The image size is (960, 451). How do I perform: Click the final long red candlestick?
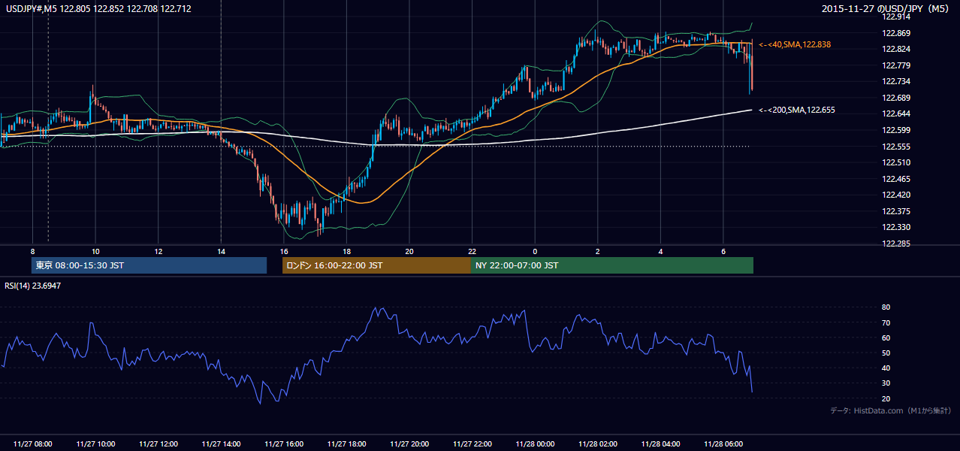point(751,71)
